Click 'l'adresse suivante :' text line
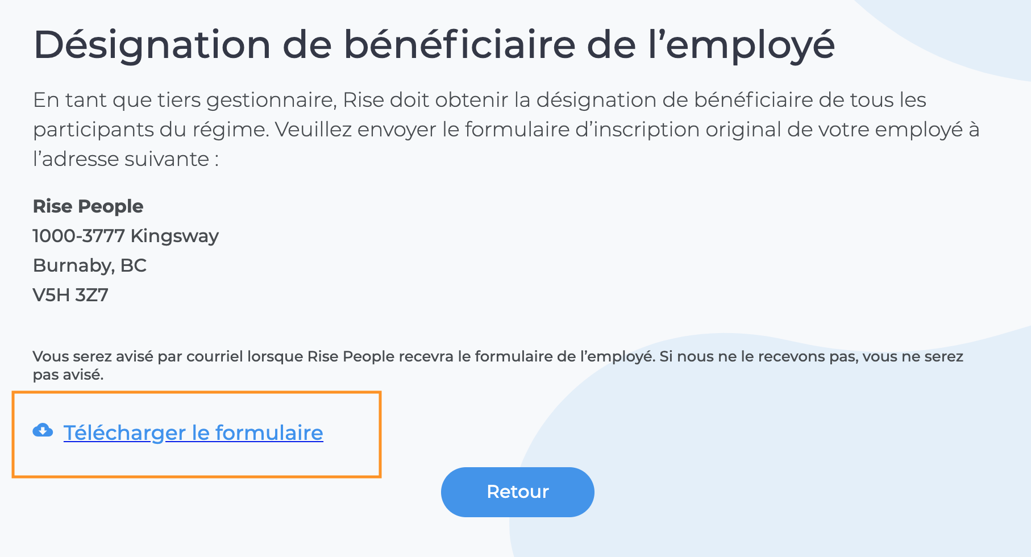This screenshot has width=1031, height=557. coord(126,159)
